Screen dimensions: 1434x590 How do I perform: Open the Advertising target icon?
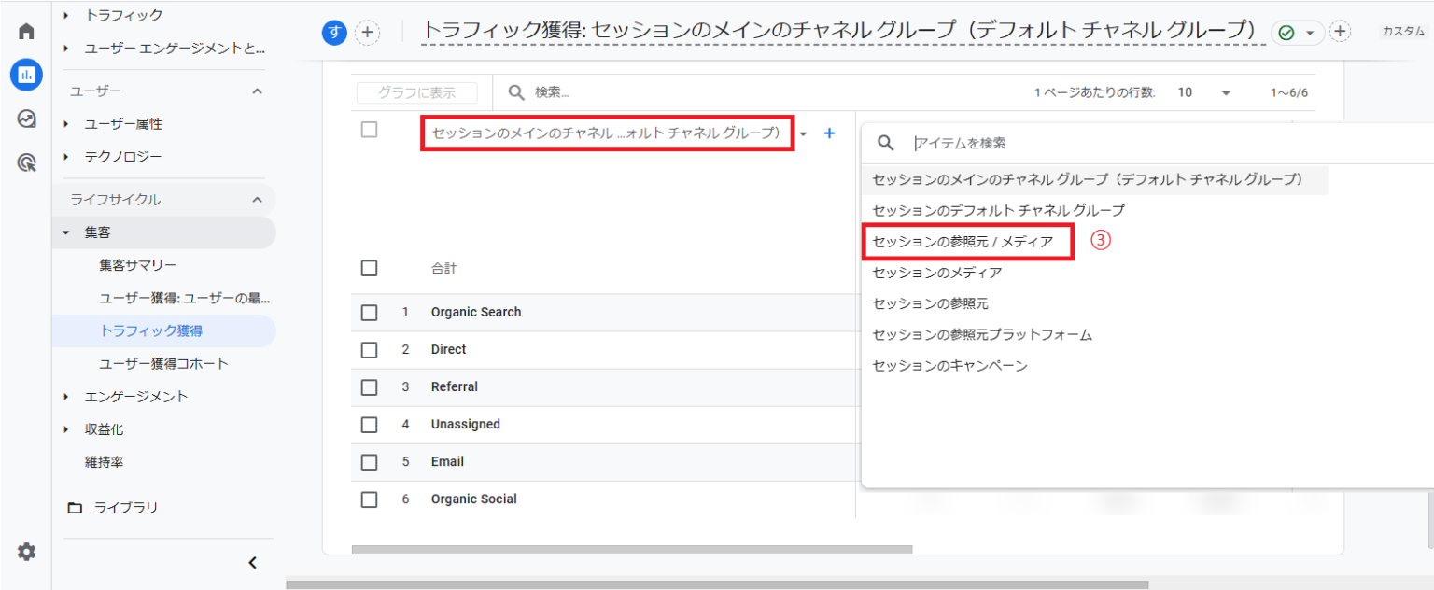[26, 163]
